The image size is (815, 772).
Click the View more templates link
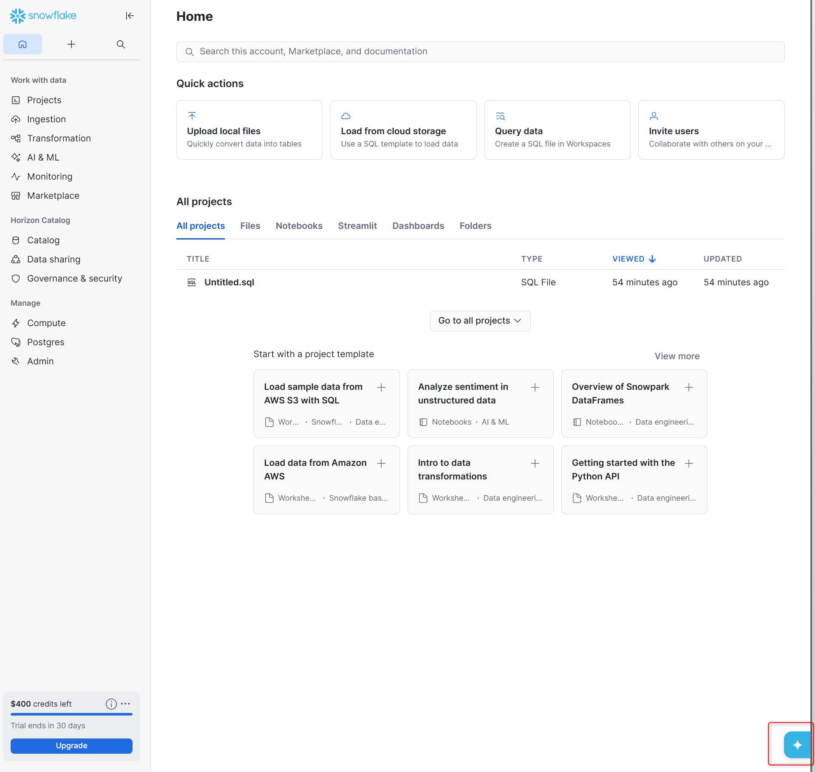[x=676, y=356]
